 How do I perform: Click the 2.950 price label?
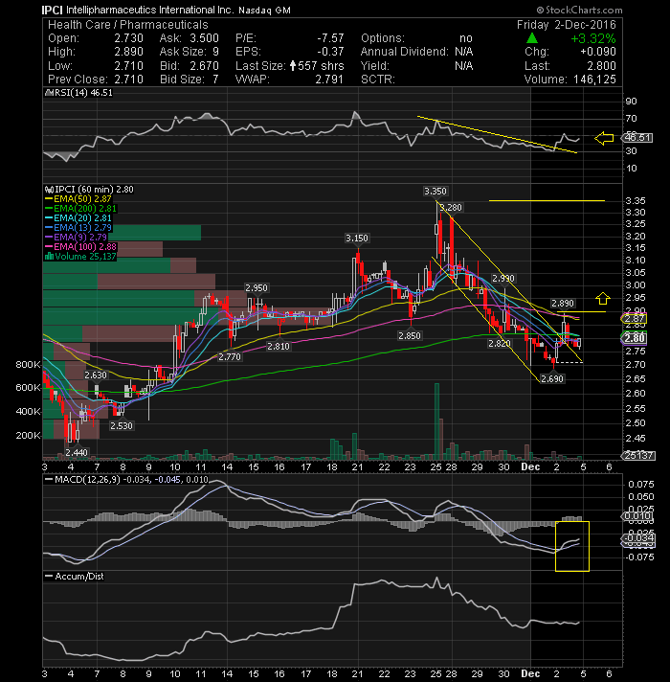(257, 288)
